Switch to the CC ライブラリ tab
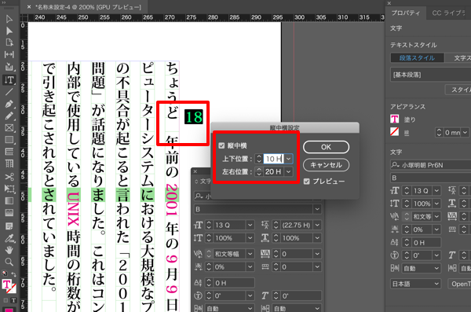This screenshot has height=312, width=471. coord(448,13)
